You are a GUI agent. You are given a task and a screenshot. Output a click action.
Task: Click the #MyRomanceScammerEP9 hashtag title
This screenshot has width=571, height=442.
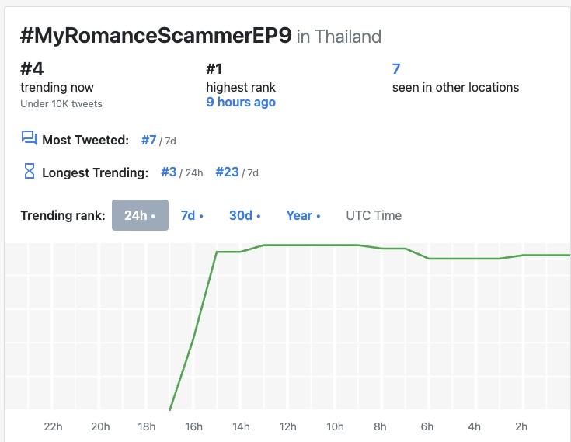[155, 36]
